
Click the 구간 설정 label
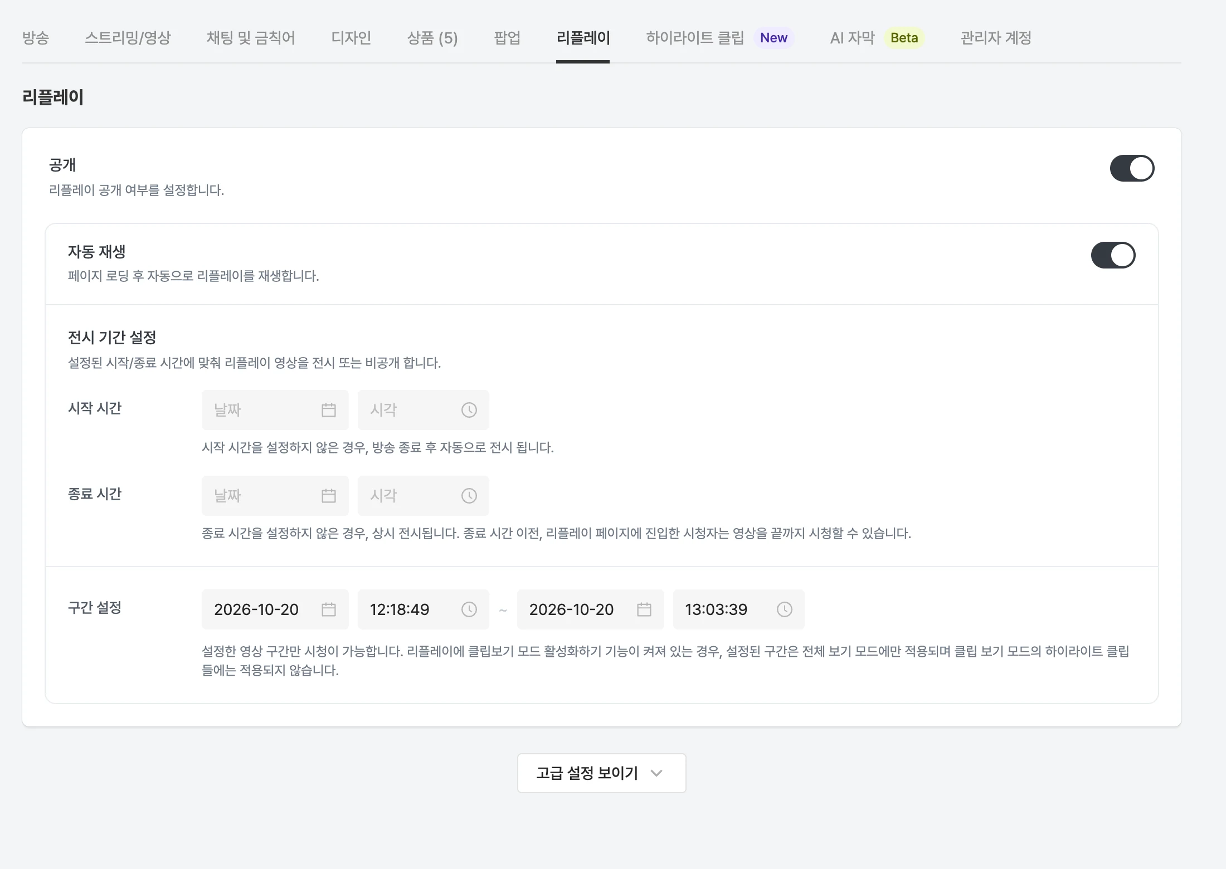coord(95,608)
